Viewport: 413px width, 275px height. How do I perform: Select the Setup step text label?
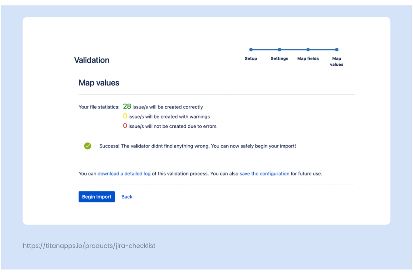click(x=251, y=58)
